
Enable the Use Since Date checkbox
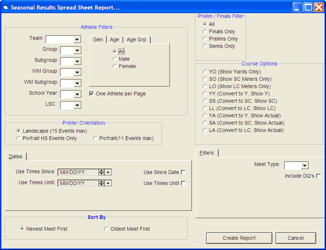(183, 173)
